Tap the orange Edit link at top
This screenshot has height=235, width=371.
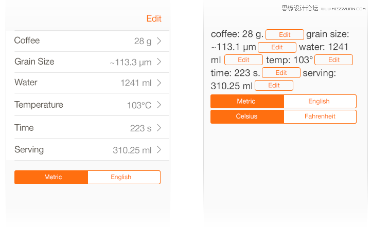[x=154, y=18]
